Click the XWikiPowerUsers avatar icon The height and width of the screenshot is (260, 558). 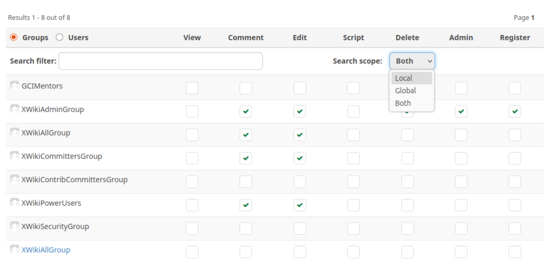pyautogui.click(x=15, y=203)
